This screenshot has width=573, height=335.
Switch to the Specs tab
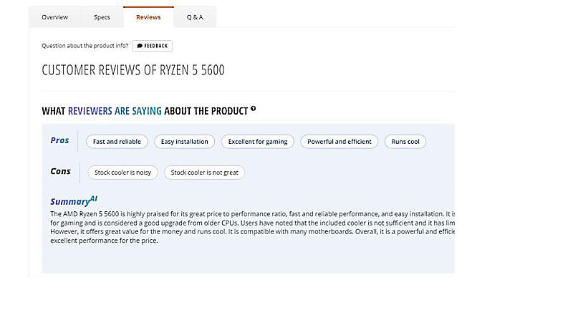[x=102, y=17]
